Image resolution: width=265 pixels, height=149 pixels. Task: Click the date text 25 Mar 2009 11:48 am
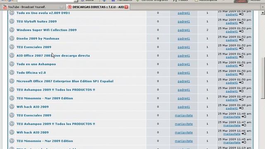pyautogui.click(x=235, y=114)
